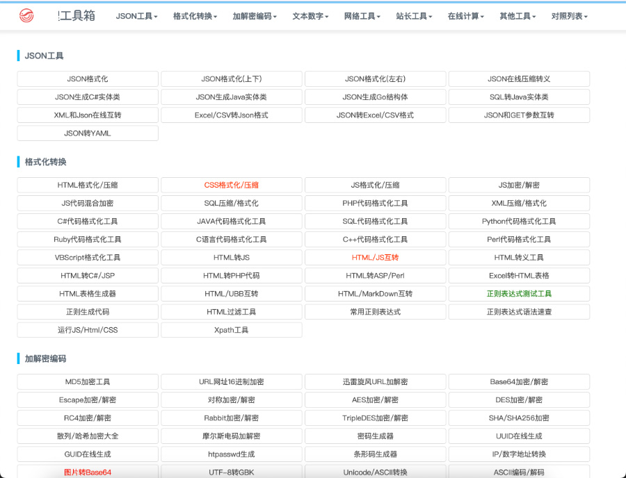This screenshot has height=478, width=626.
Task: Open the red CSS格式化/压缩 link
Action: tap(232, 186)
